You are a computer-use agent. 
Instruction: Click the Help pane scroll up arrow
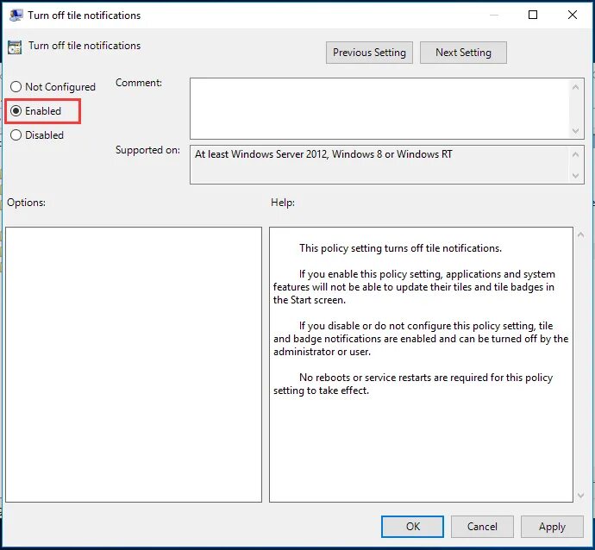(x=580, y=234)
